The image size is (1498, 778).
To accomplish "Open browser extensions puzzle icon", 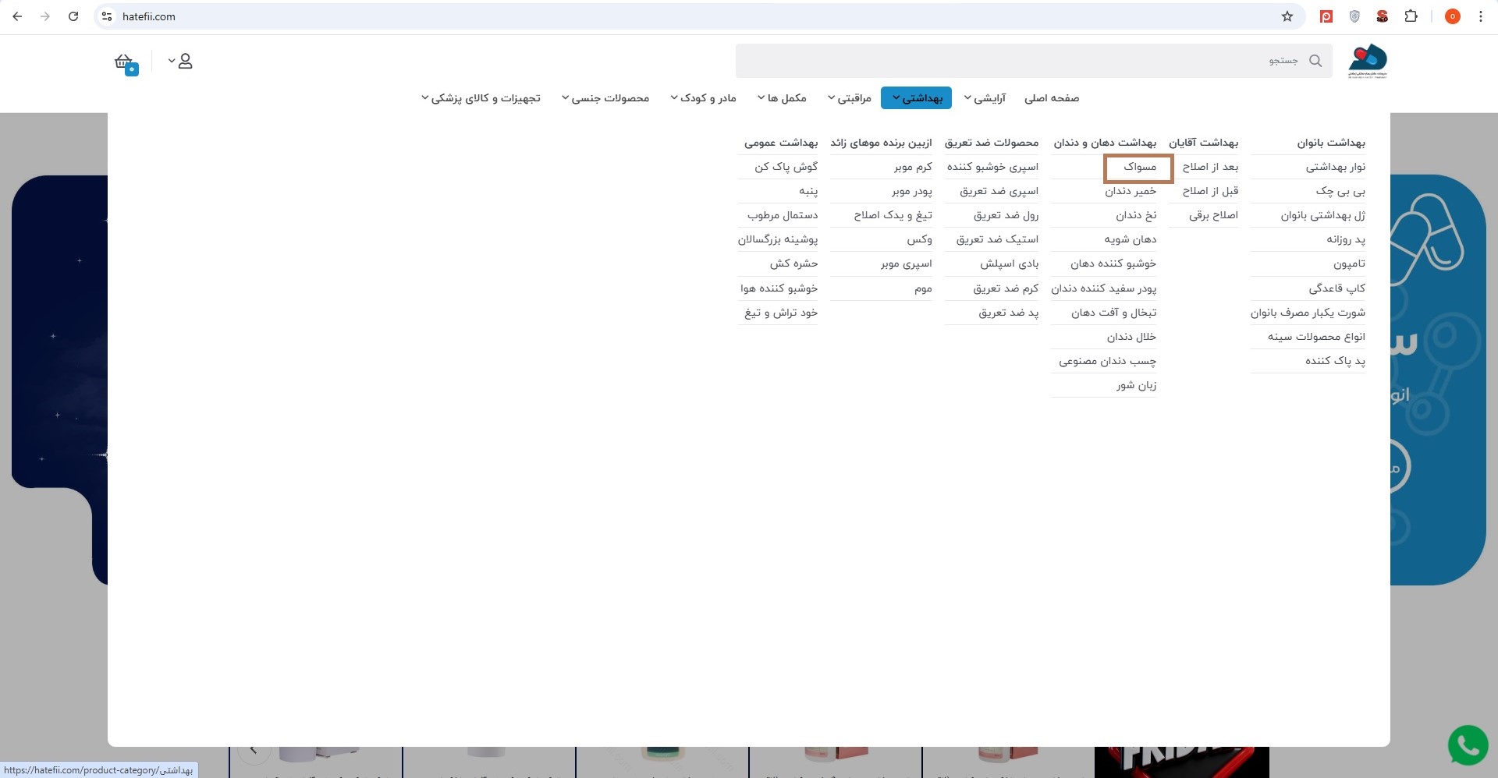I will (1411, 16).
